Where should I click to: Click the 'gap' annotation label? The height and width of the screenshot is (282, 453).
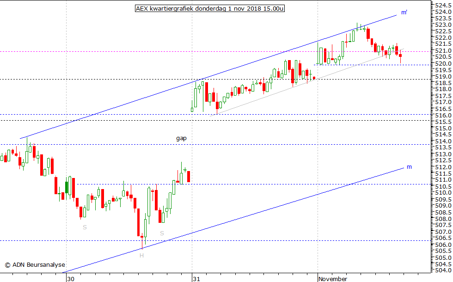click(181, 138)
